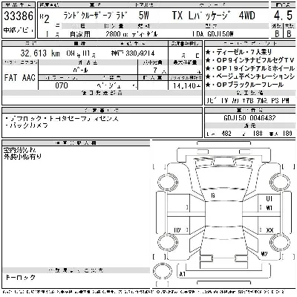Select the spare tire circle beside A1
297x297 pixels.
163,270
